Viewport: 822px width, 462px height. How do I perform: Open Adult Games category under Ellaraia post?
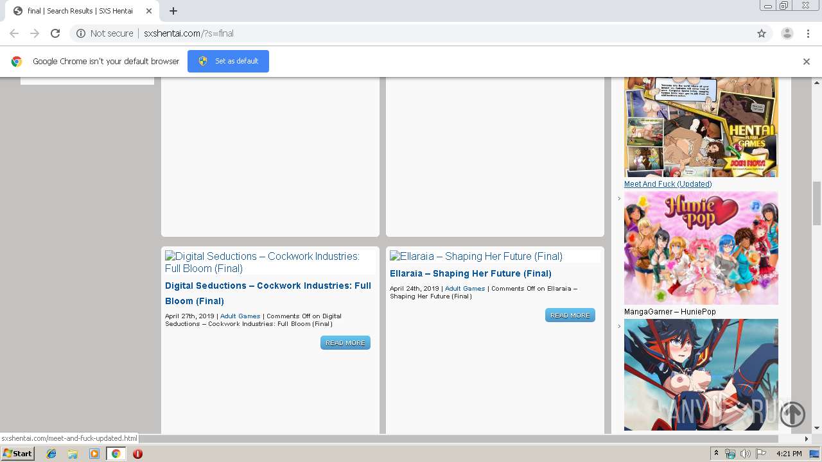click(465, 289)
